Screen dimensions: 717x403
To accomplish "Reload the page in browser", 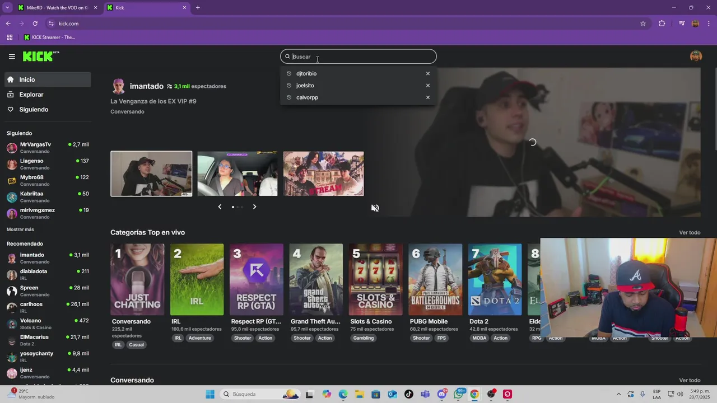I will pos(35,24).
